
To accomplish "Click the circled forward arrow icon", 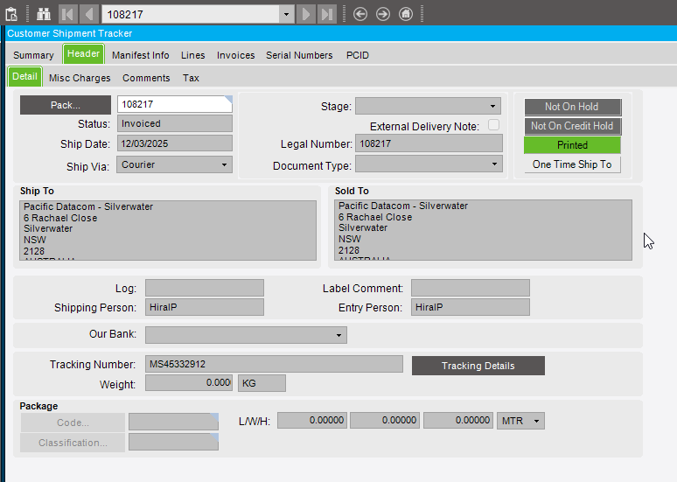I will [383, 14].
